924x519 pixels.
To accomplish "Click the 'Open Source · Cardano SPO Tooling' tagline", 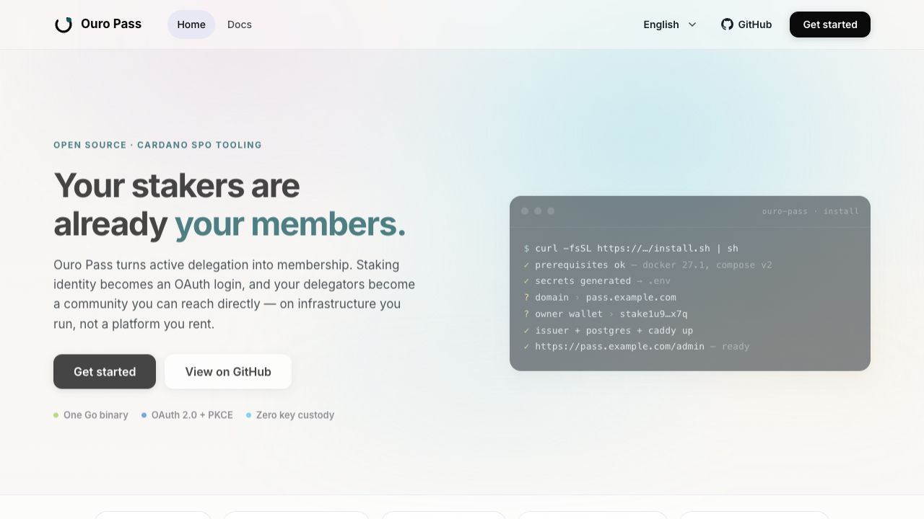I will tap(157, 145).
